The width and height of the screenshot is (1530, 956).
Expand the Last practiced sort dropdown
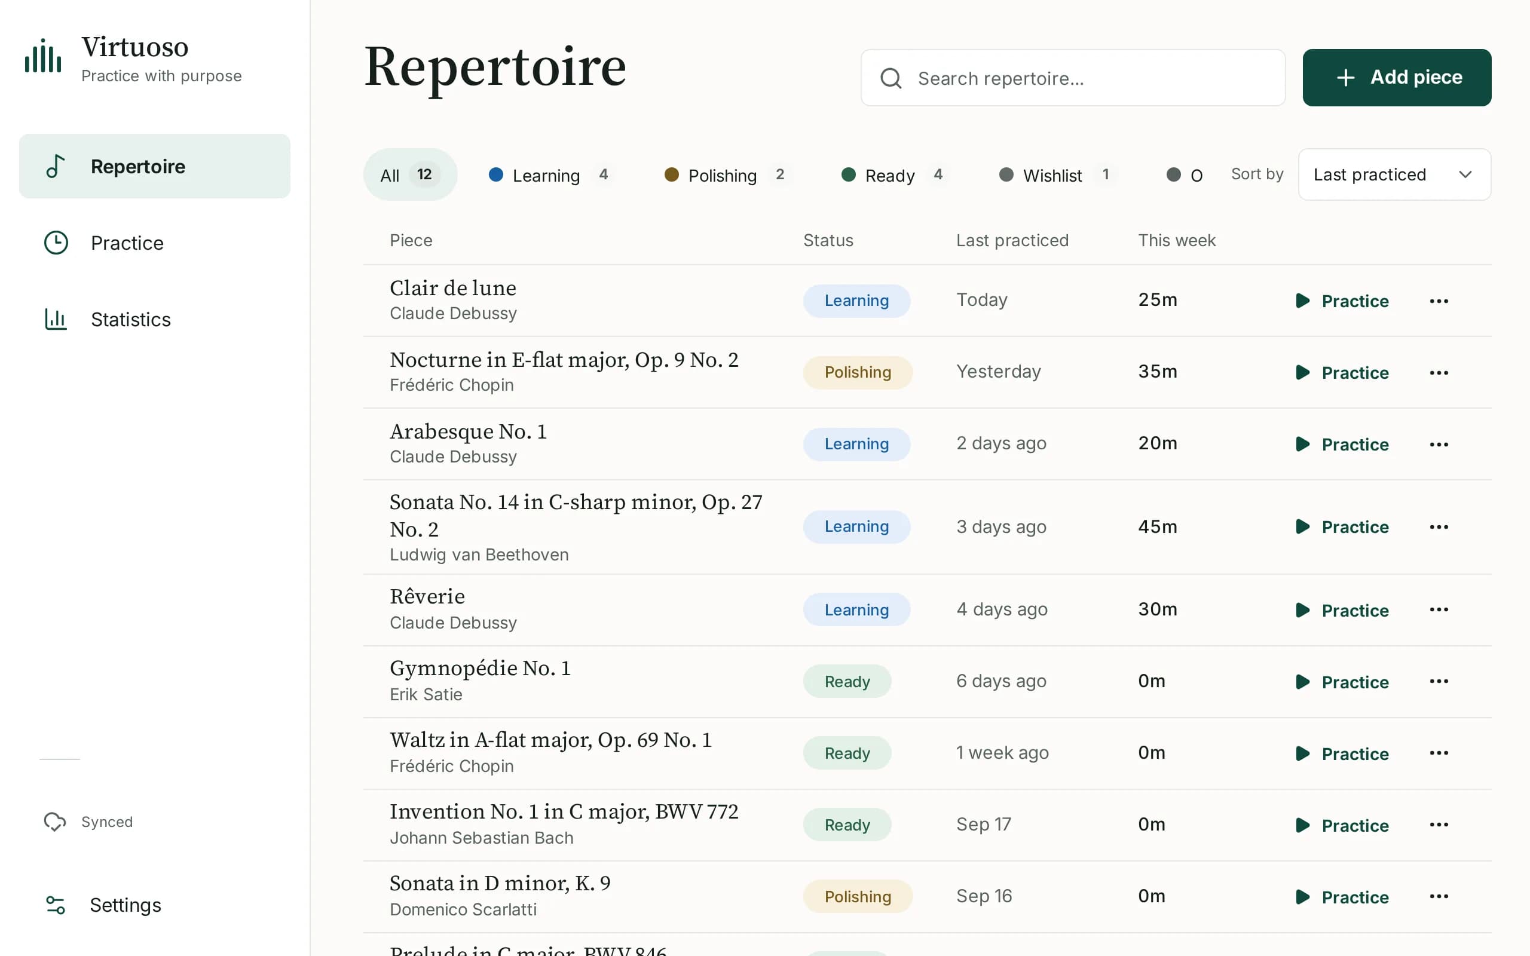1394,174
